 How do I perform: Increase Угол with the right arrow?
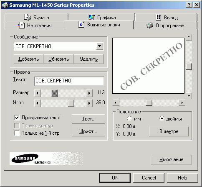(89, 103)
